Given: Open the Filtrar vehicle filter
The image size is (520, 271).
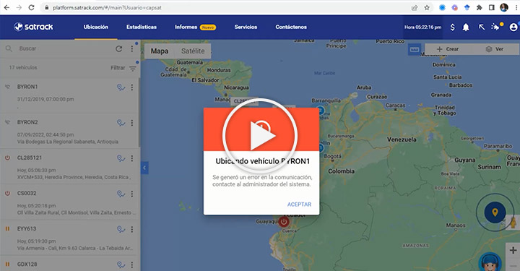Looking at the screenshot, I should [x=123, y=68].
